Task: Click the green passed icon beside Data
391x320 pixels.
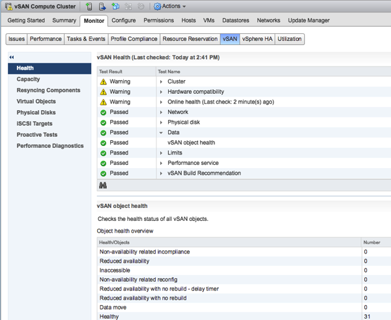Action: [103, 133]
